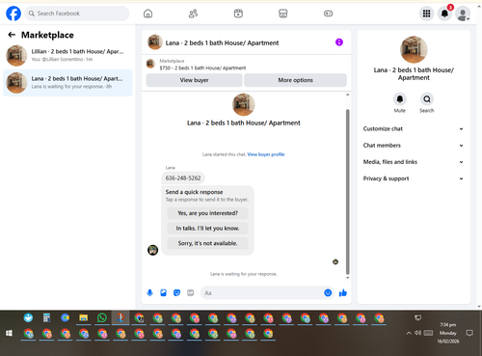Open the Friends icon in top bar

(x=193, y=14)
